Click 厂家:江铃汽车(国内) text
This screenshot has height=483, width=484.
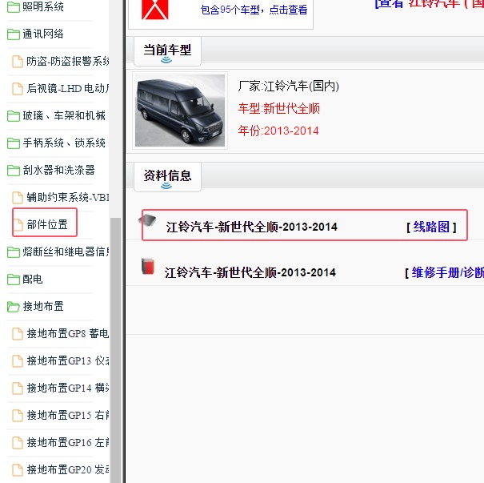288,87
